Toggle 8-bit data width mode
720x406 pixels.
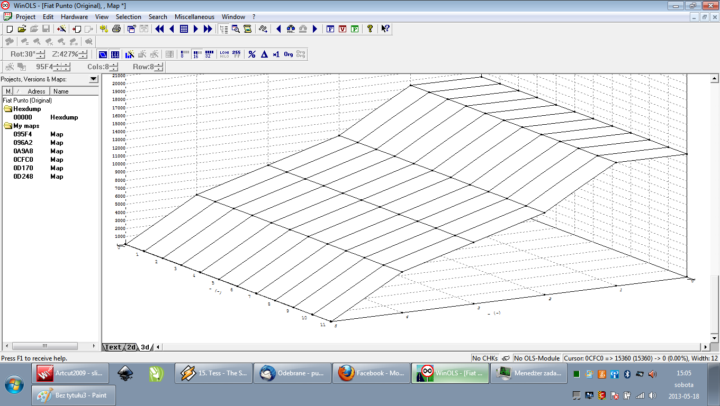185,54
